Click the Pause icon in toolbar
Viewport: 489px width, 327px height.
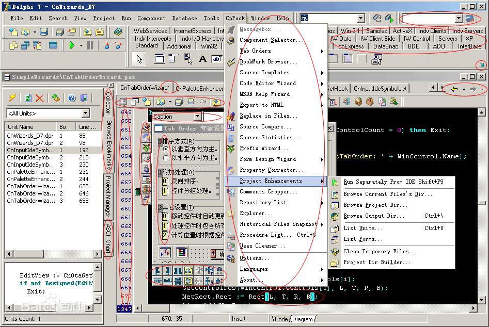[90, 46]
